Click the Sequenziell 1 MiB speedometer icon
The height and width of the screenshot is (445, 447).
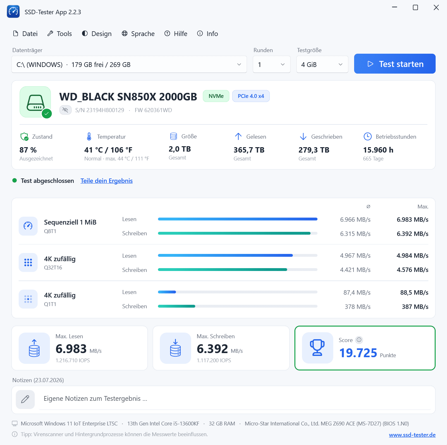click(x=28, y=226)
